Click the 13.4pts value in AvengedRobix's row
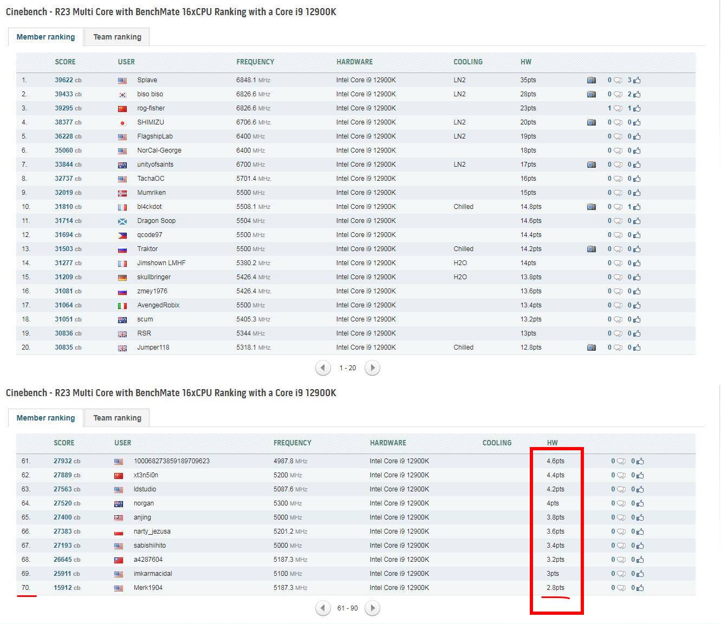 coord(531,305)
